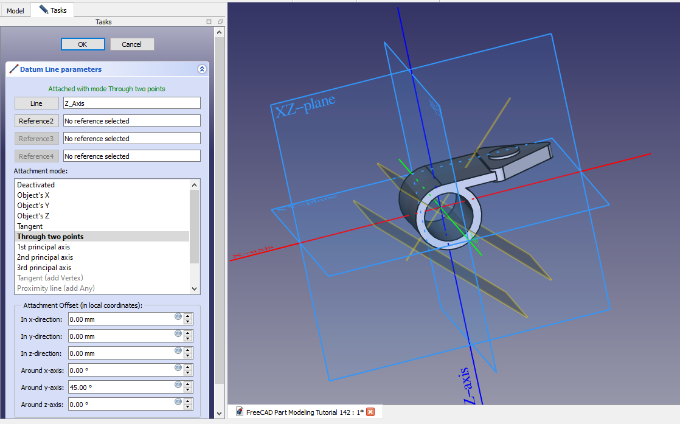Switch to the Model tab
The height and width of the screenshot is (424, 680).
[15, 10]
